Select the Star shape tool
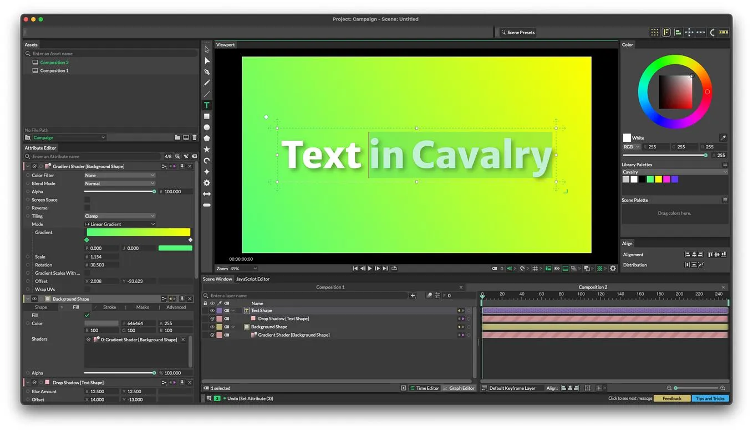Viewport: 753px width, 432px height. (x=207, y=150)
